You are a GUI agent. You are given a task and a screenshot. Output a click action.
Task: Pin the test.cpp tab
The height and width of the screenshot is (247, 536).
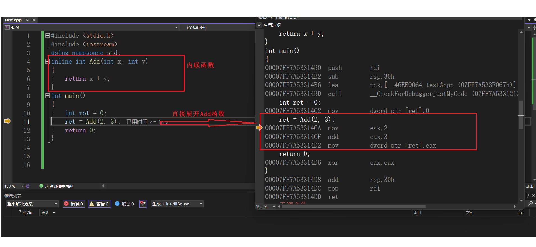point(27,20)
